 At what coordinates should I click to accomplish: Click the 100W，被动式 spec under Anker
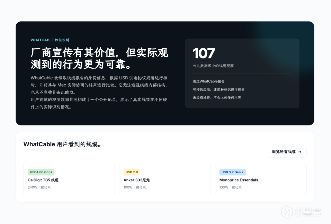point(135,187)
